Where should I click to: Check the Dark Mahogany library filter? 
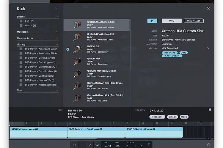(21, 67)
